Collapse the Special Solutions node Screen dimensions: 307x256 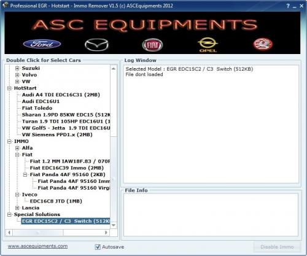coord(9,215)
